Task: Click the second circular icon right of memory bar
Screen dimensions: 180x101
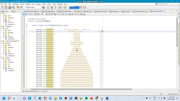Action: point(85,7)
